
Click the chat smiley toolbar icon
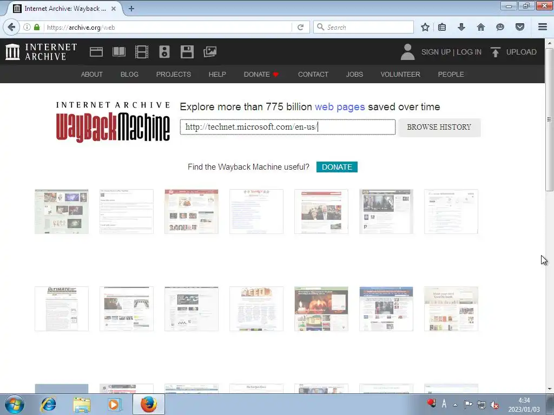point(500,27)
